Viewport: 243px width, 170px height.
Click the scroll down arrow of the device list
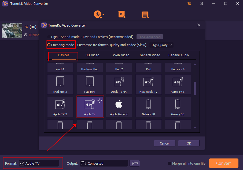[x=195, y=128]
